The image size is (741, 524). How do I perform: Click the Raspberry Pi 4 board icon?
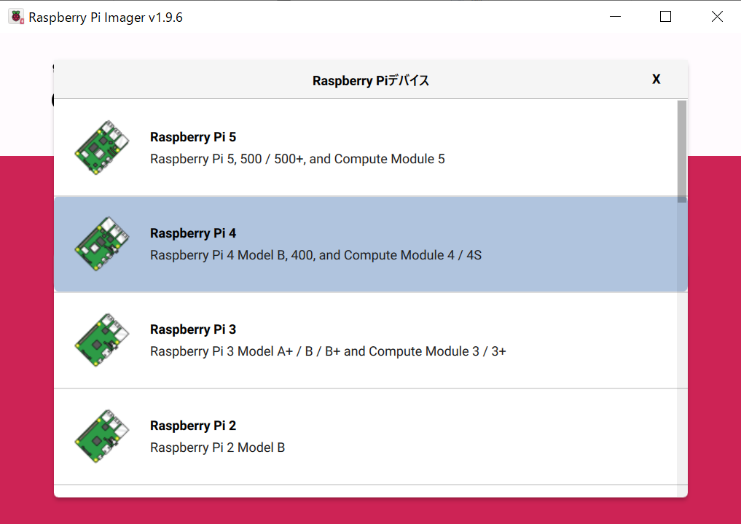coord(102,244)
